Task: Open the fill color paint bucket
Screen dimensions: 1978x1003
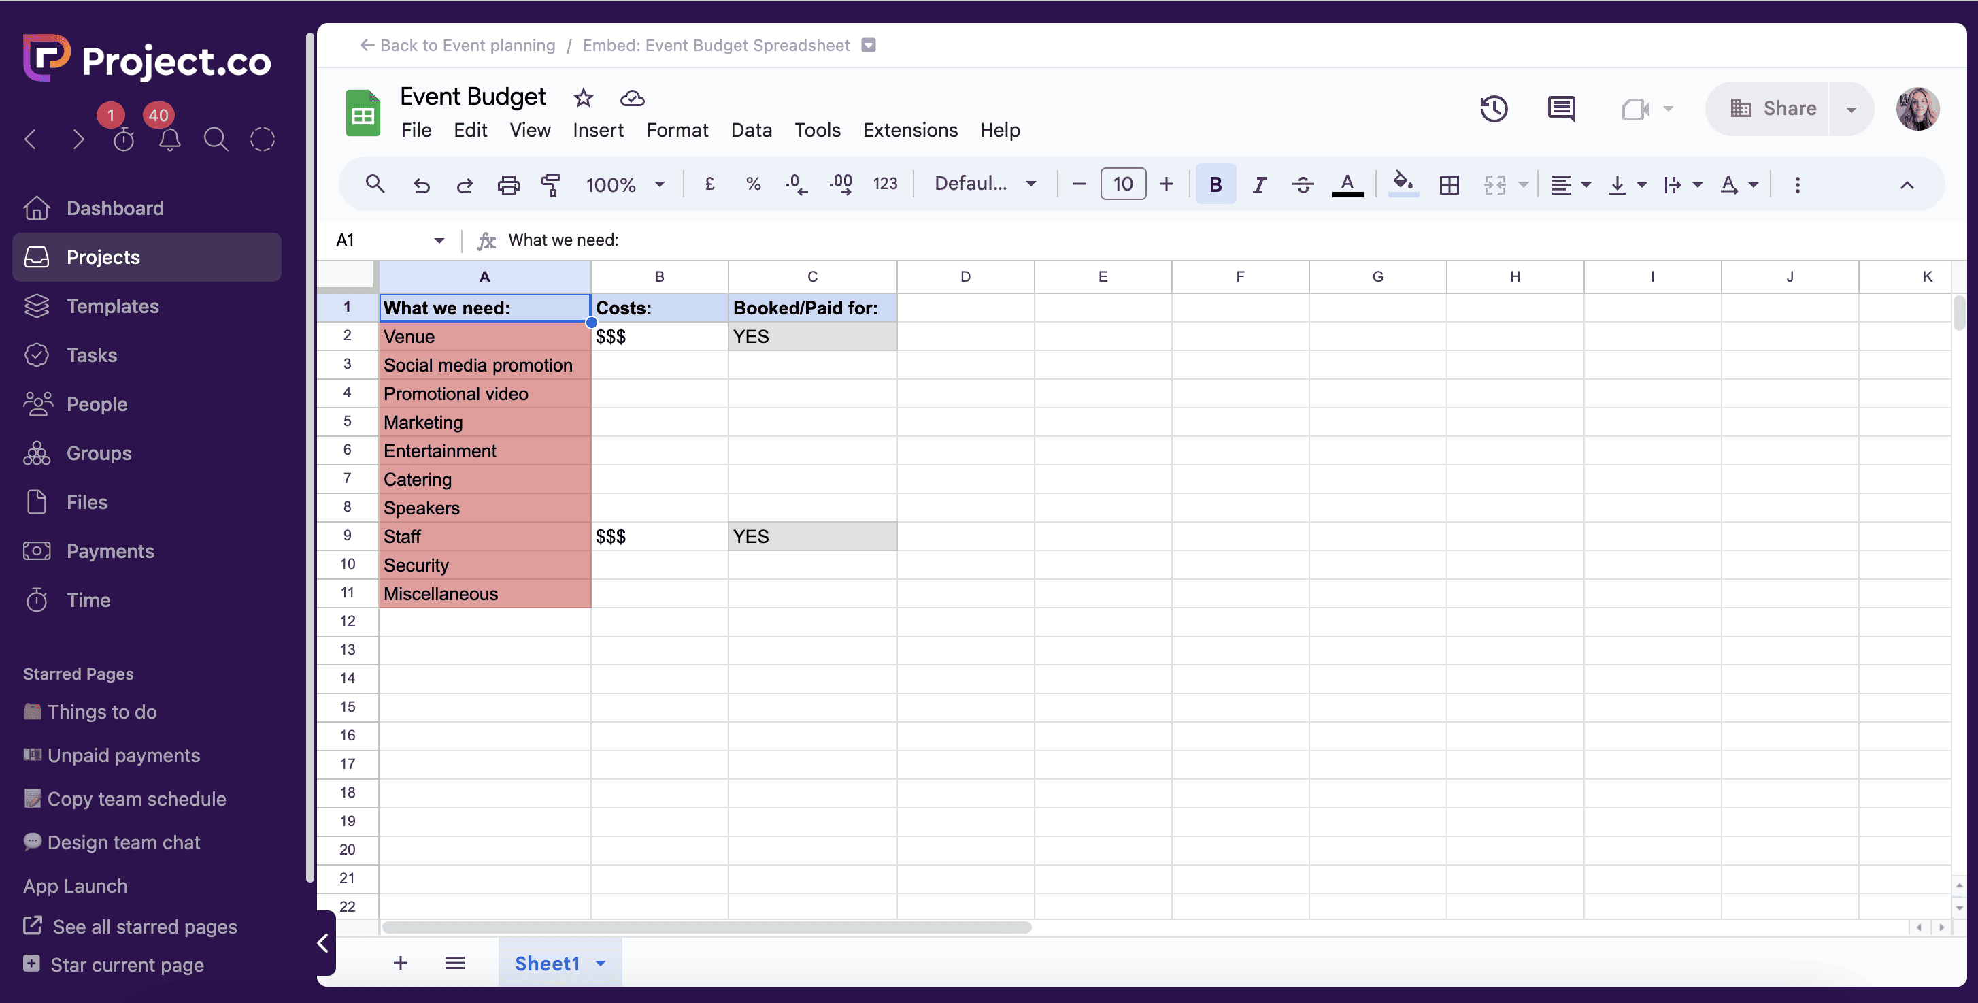Action: 1403,184
